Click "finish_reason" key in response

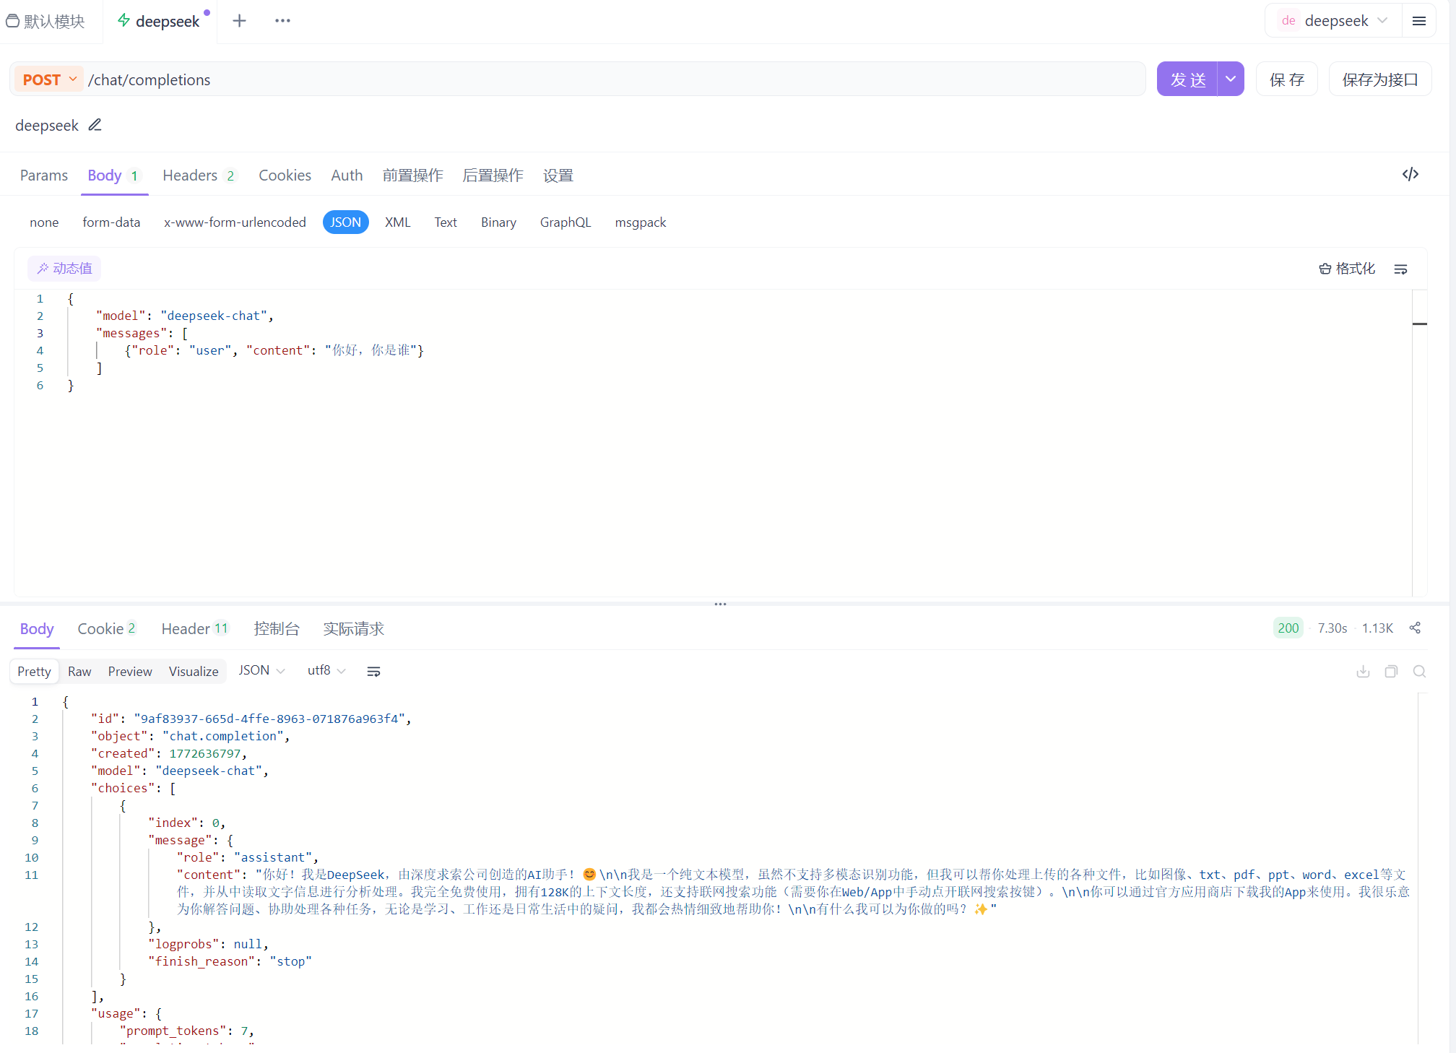[x=201, y=961]
